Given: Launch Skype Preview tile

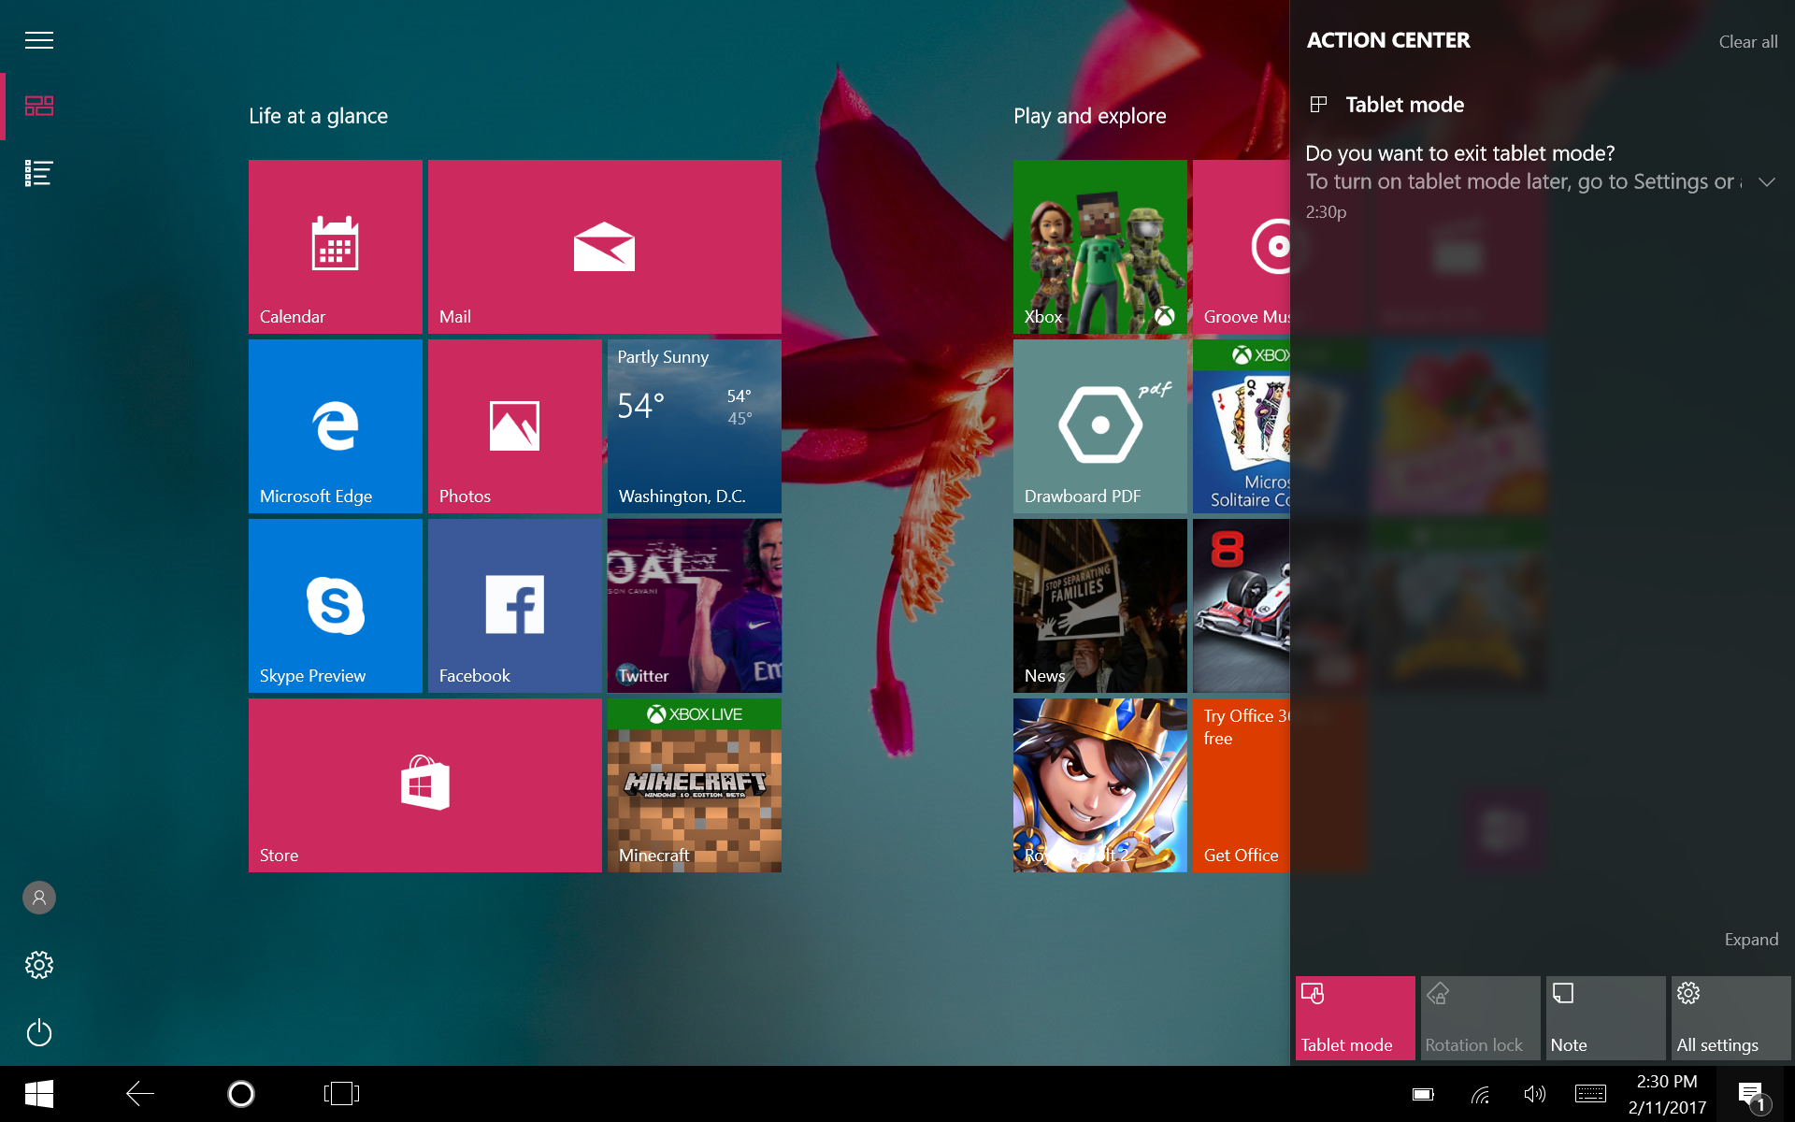Looking at the screenshot, I should 335,606.
